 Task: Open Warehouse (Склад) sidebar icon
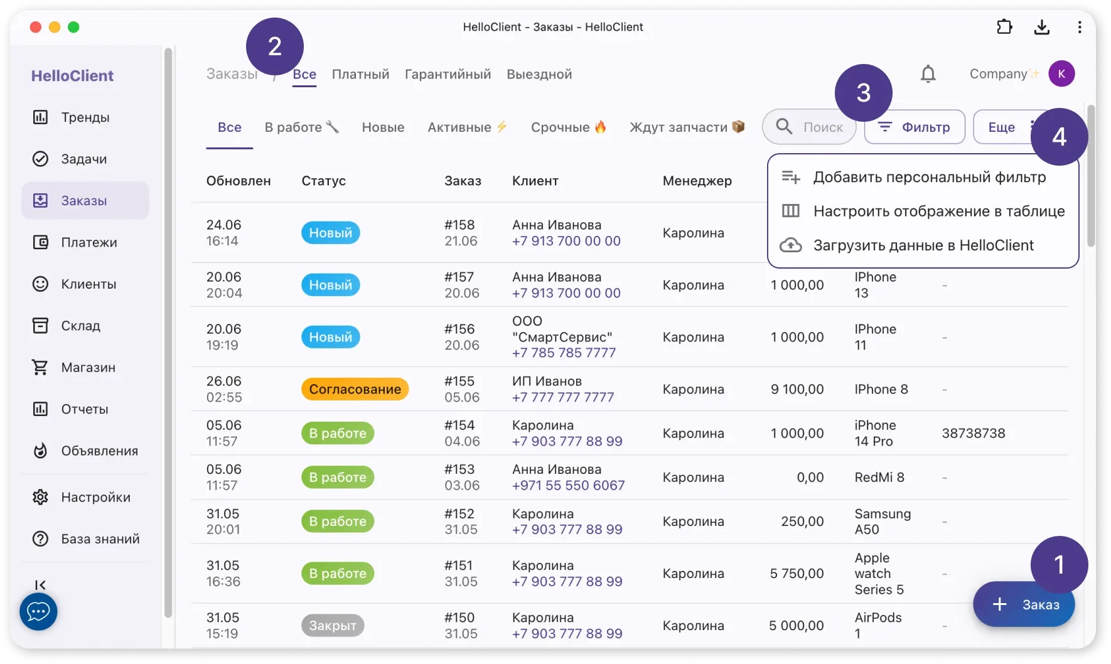click(x=40, y=326)
